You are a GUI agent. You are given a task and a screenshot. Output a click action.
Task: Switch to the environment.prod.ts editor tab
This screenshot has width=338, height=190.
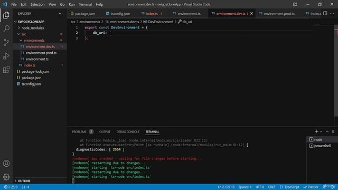(279, 13)
